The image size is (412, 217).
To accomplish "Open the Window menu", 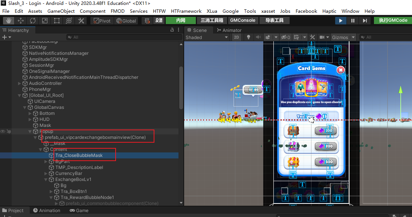I will (350, 11).
